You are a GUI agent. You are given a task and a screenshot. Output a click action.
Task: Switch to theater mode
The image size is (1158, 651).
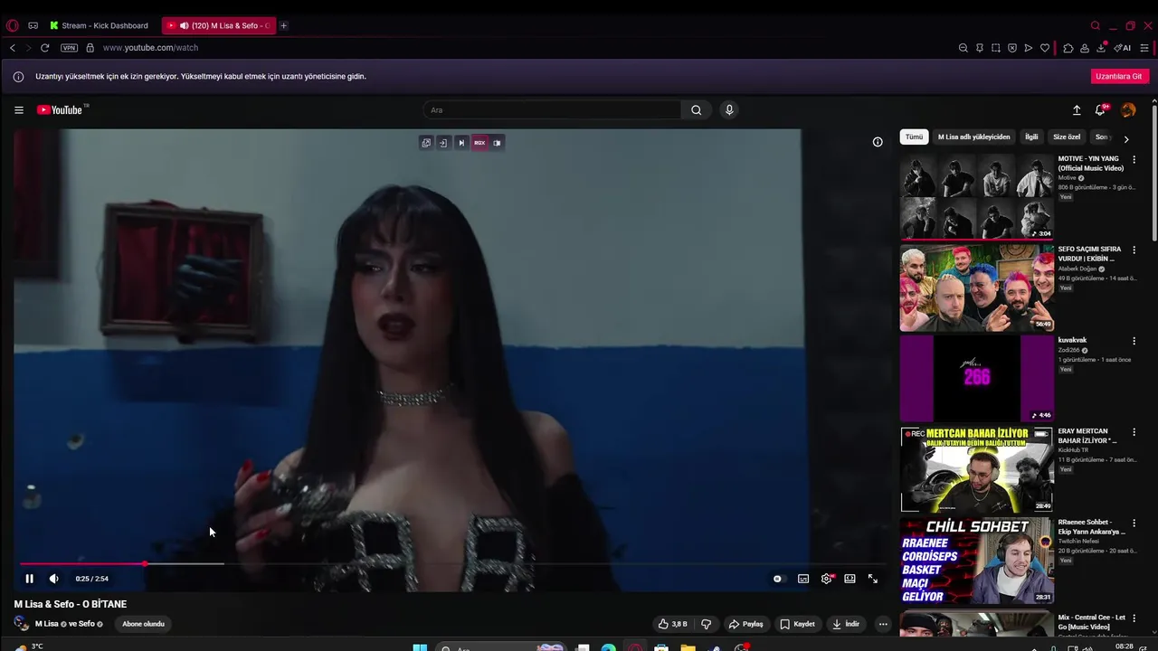850,579
